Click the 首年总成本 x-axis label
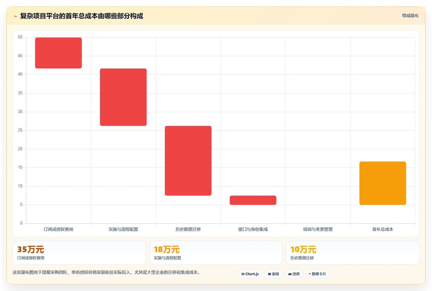 [383, 229]
